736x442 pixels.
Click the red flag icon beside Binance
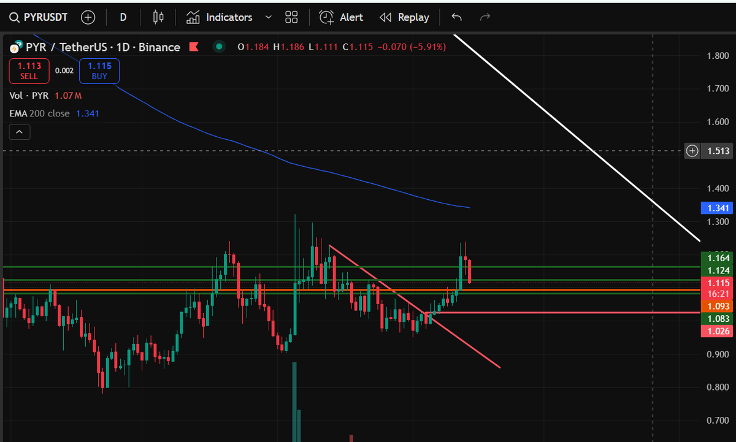[194, 47]
